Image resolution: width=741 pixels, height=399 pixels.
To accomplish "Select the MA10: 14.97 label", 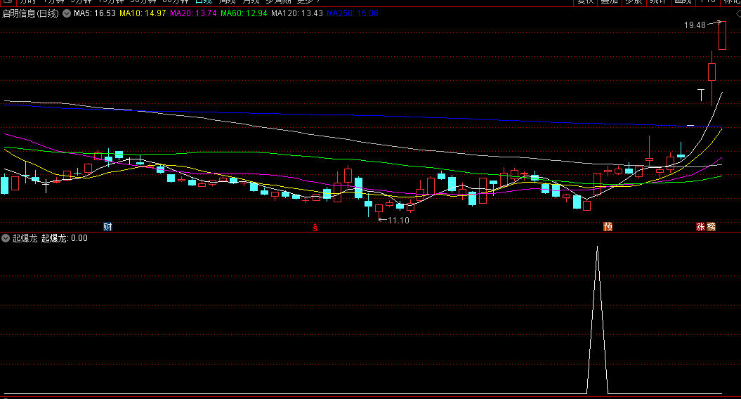I will pos(143,13).
